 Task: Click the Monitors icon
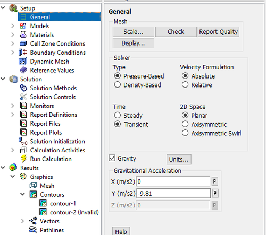[x=23, y=106]
